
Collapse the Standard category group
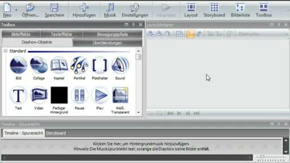[5, 51]
